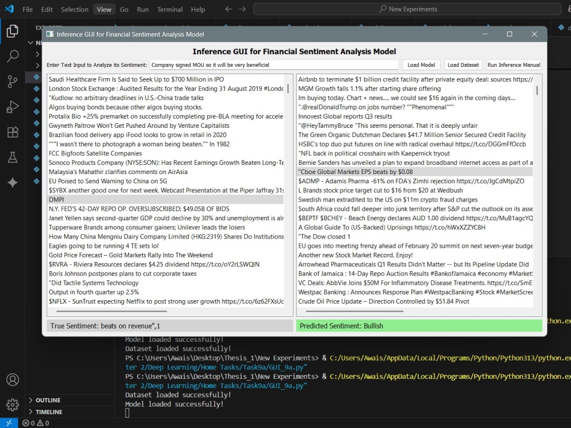
Task: Open the File menu
Action: tap(27, 10)
